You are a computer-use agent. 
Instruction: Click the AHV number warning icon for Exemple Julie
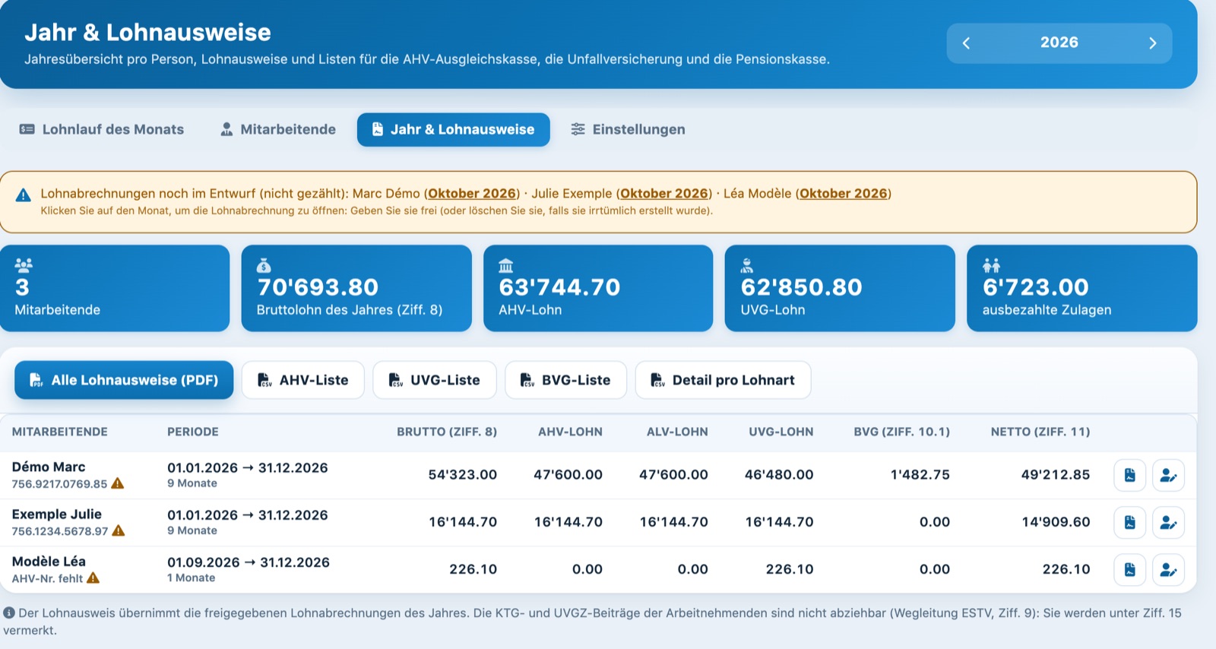pos(119,530)
